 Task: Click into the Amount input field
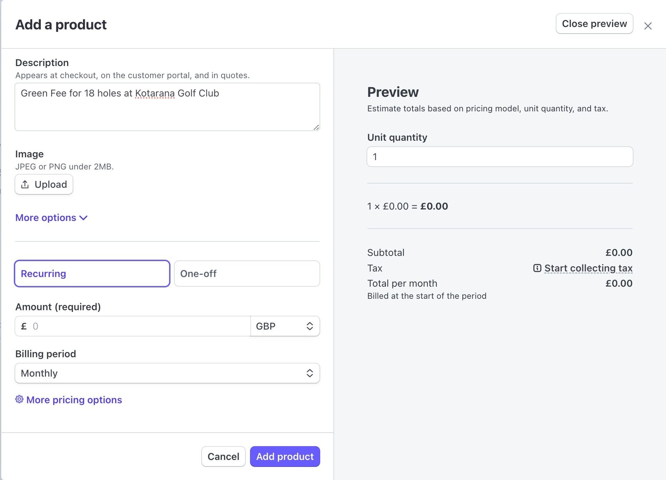click(138, 326)
